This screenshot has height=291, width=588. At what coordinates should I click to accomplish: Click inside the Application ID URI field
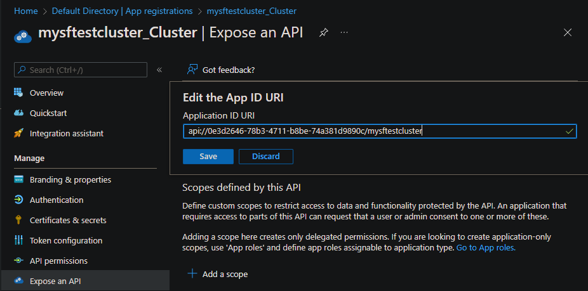point(368,131)
